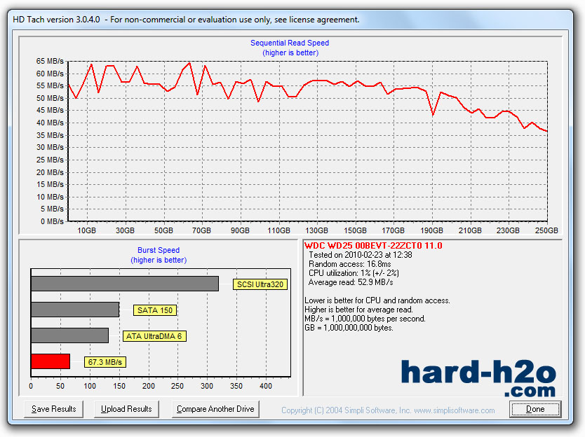Click the 130GB axis label
The height and width of the screenshot is (437, 585).
317,230
